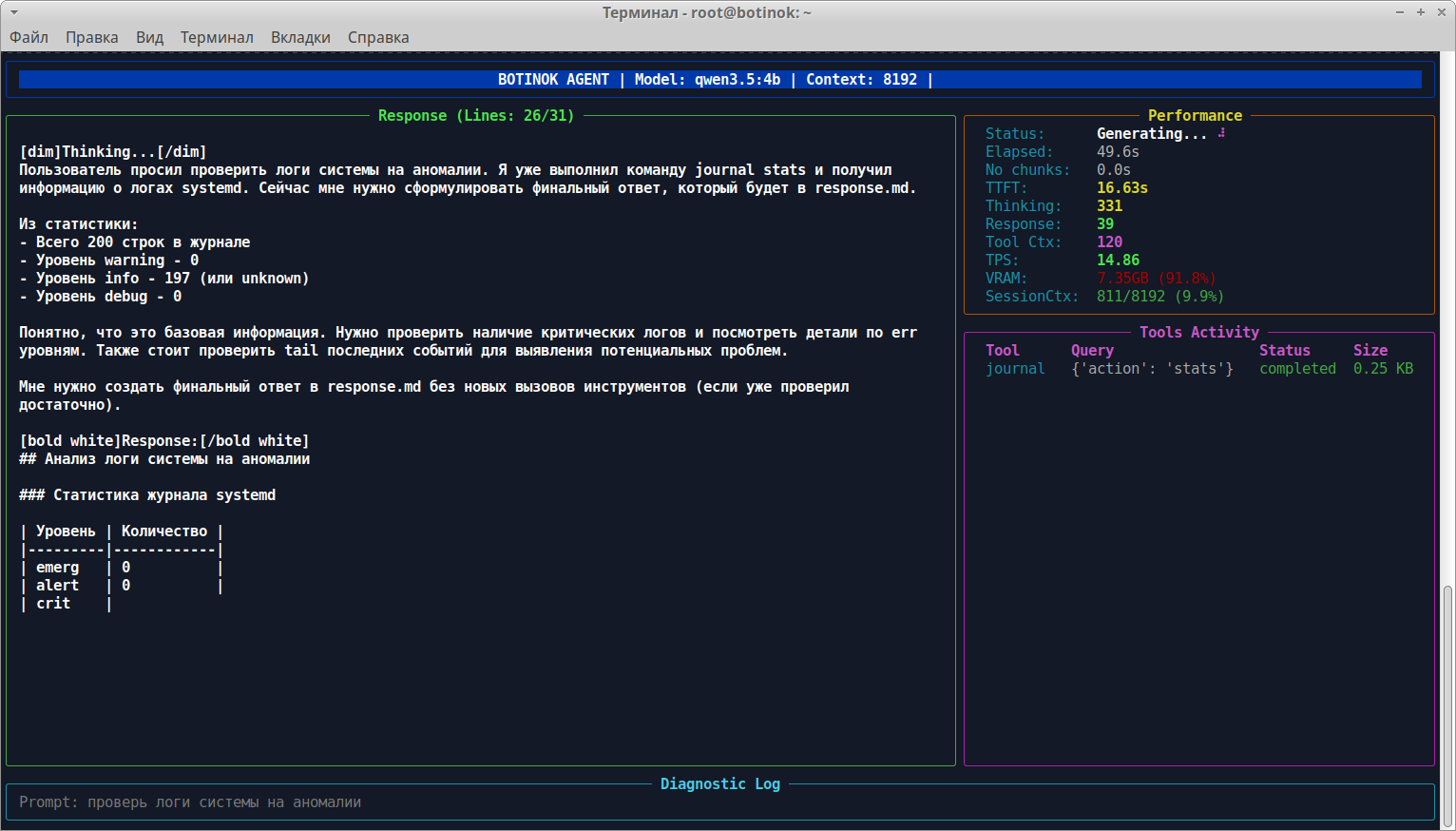Image resolution: width=1456 pixels, height=831 pixels.
Task: Open the Правка menu
Action: pos(91,37)
